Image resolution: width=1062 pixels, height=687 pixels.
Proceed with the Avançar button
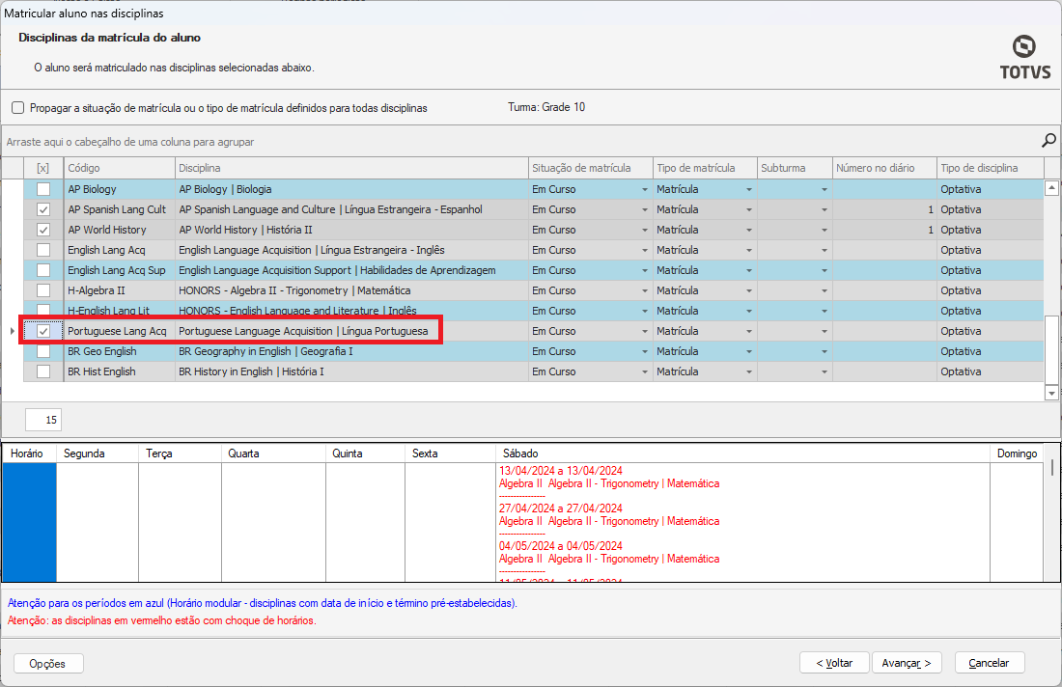pyautogui.click(x=907, y=663)
